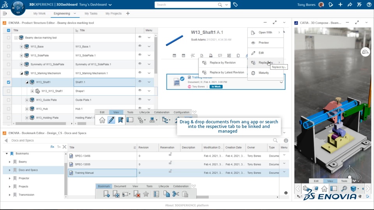Click the zoom magnifier in CATIA toolbar

(344, 189)
